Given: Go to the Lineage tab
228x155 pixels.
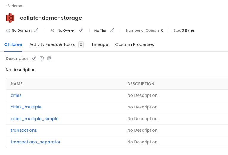Looking at the screenshot, I should pyautogui.click(x=100, y=45).
